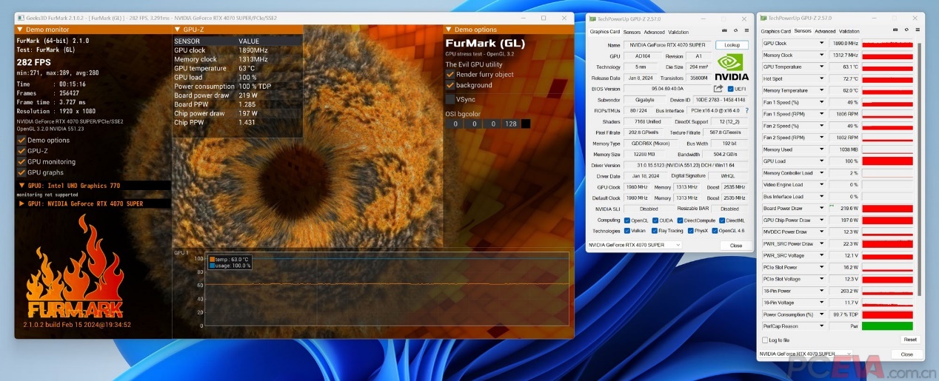Toggle the Demo options checkbox in Demo monitor
939x381 pixels.
(x=21, y=140)
